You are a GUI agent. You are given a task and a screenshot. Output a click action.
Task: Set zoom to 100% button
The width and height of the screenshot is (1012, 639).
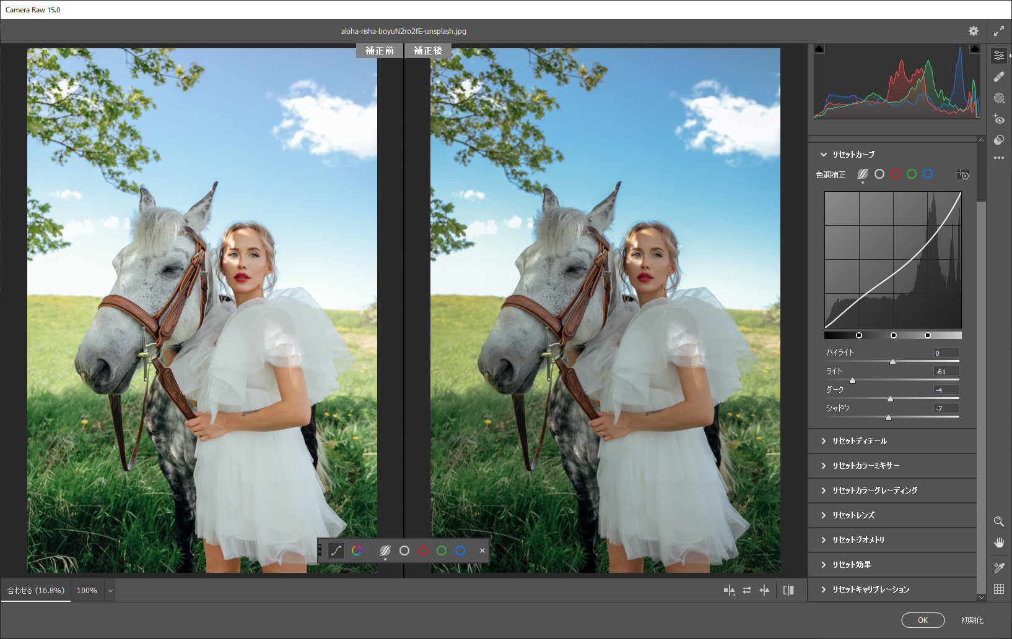pyautogui.click(x=87, y=591)
